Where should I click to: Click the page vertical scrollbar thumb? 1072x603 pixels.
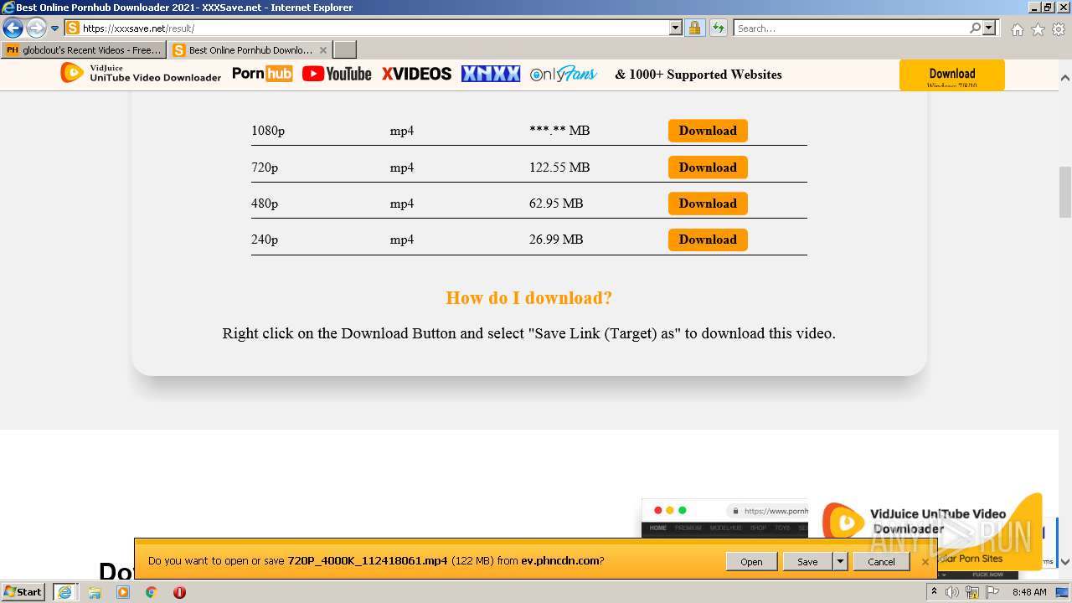pos(1065,191)
